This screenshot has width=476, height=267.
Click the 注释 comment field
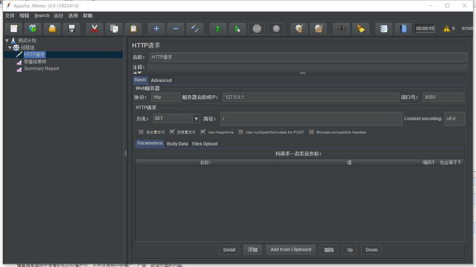click(x=307, y=67)
